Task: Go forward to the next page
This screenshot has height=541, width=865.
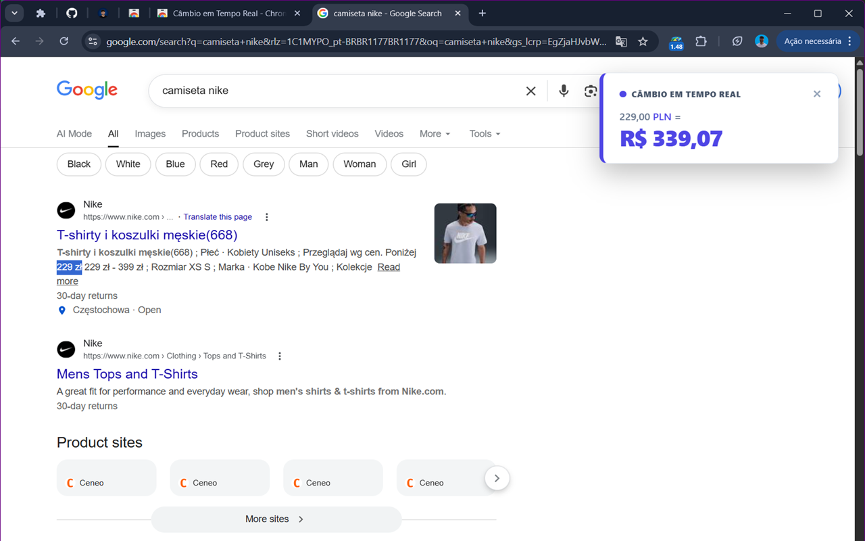Action: point(39,41)
